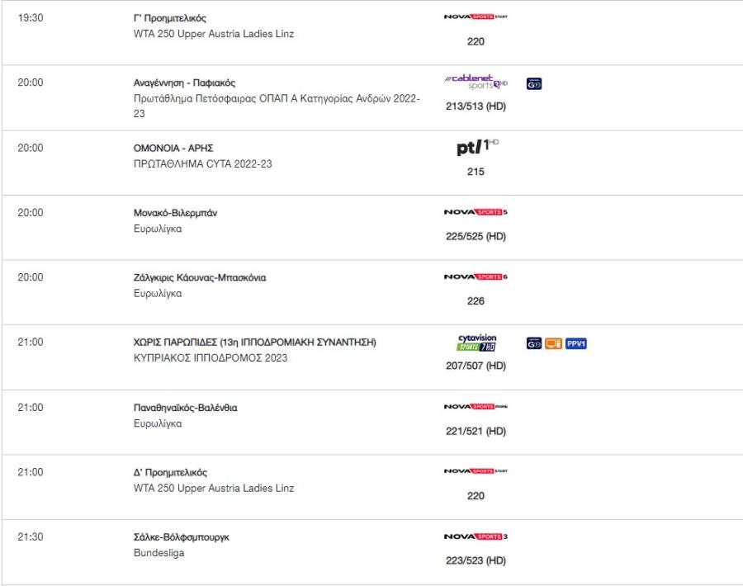Click the GO icon in the Cytavision row
743x586 pixels.
[x=534, y=343]
